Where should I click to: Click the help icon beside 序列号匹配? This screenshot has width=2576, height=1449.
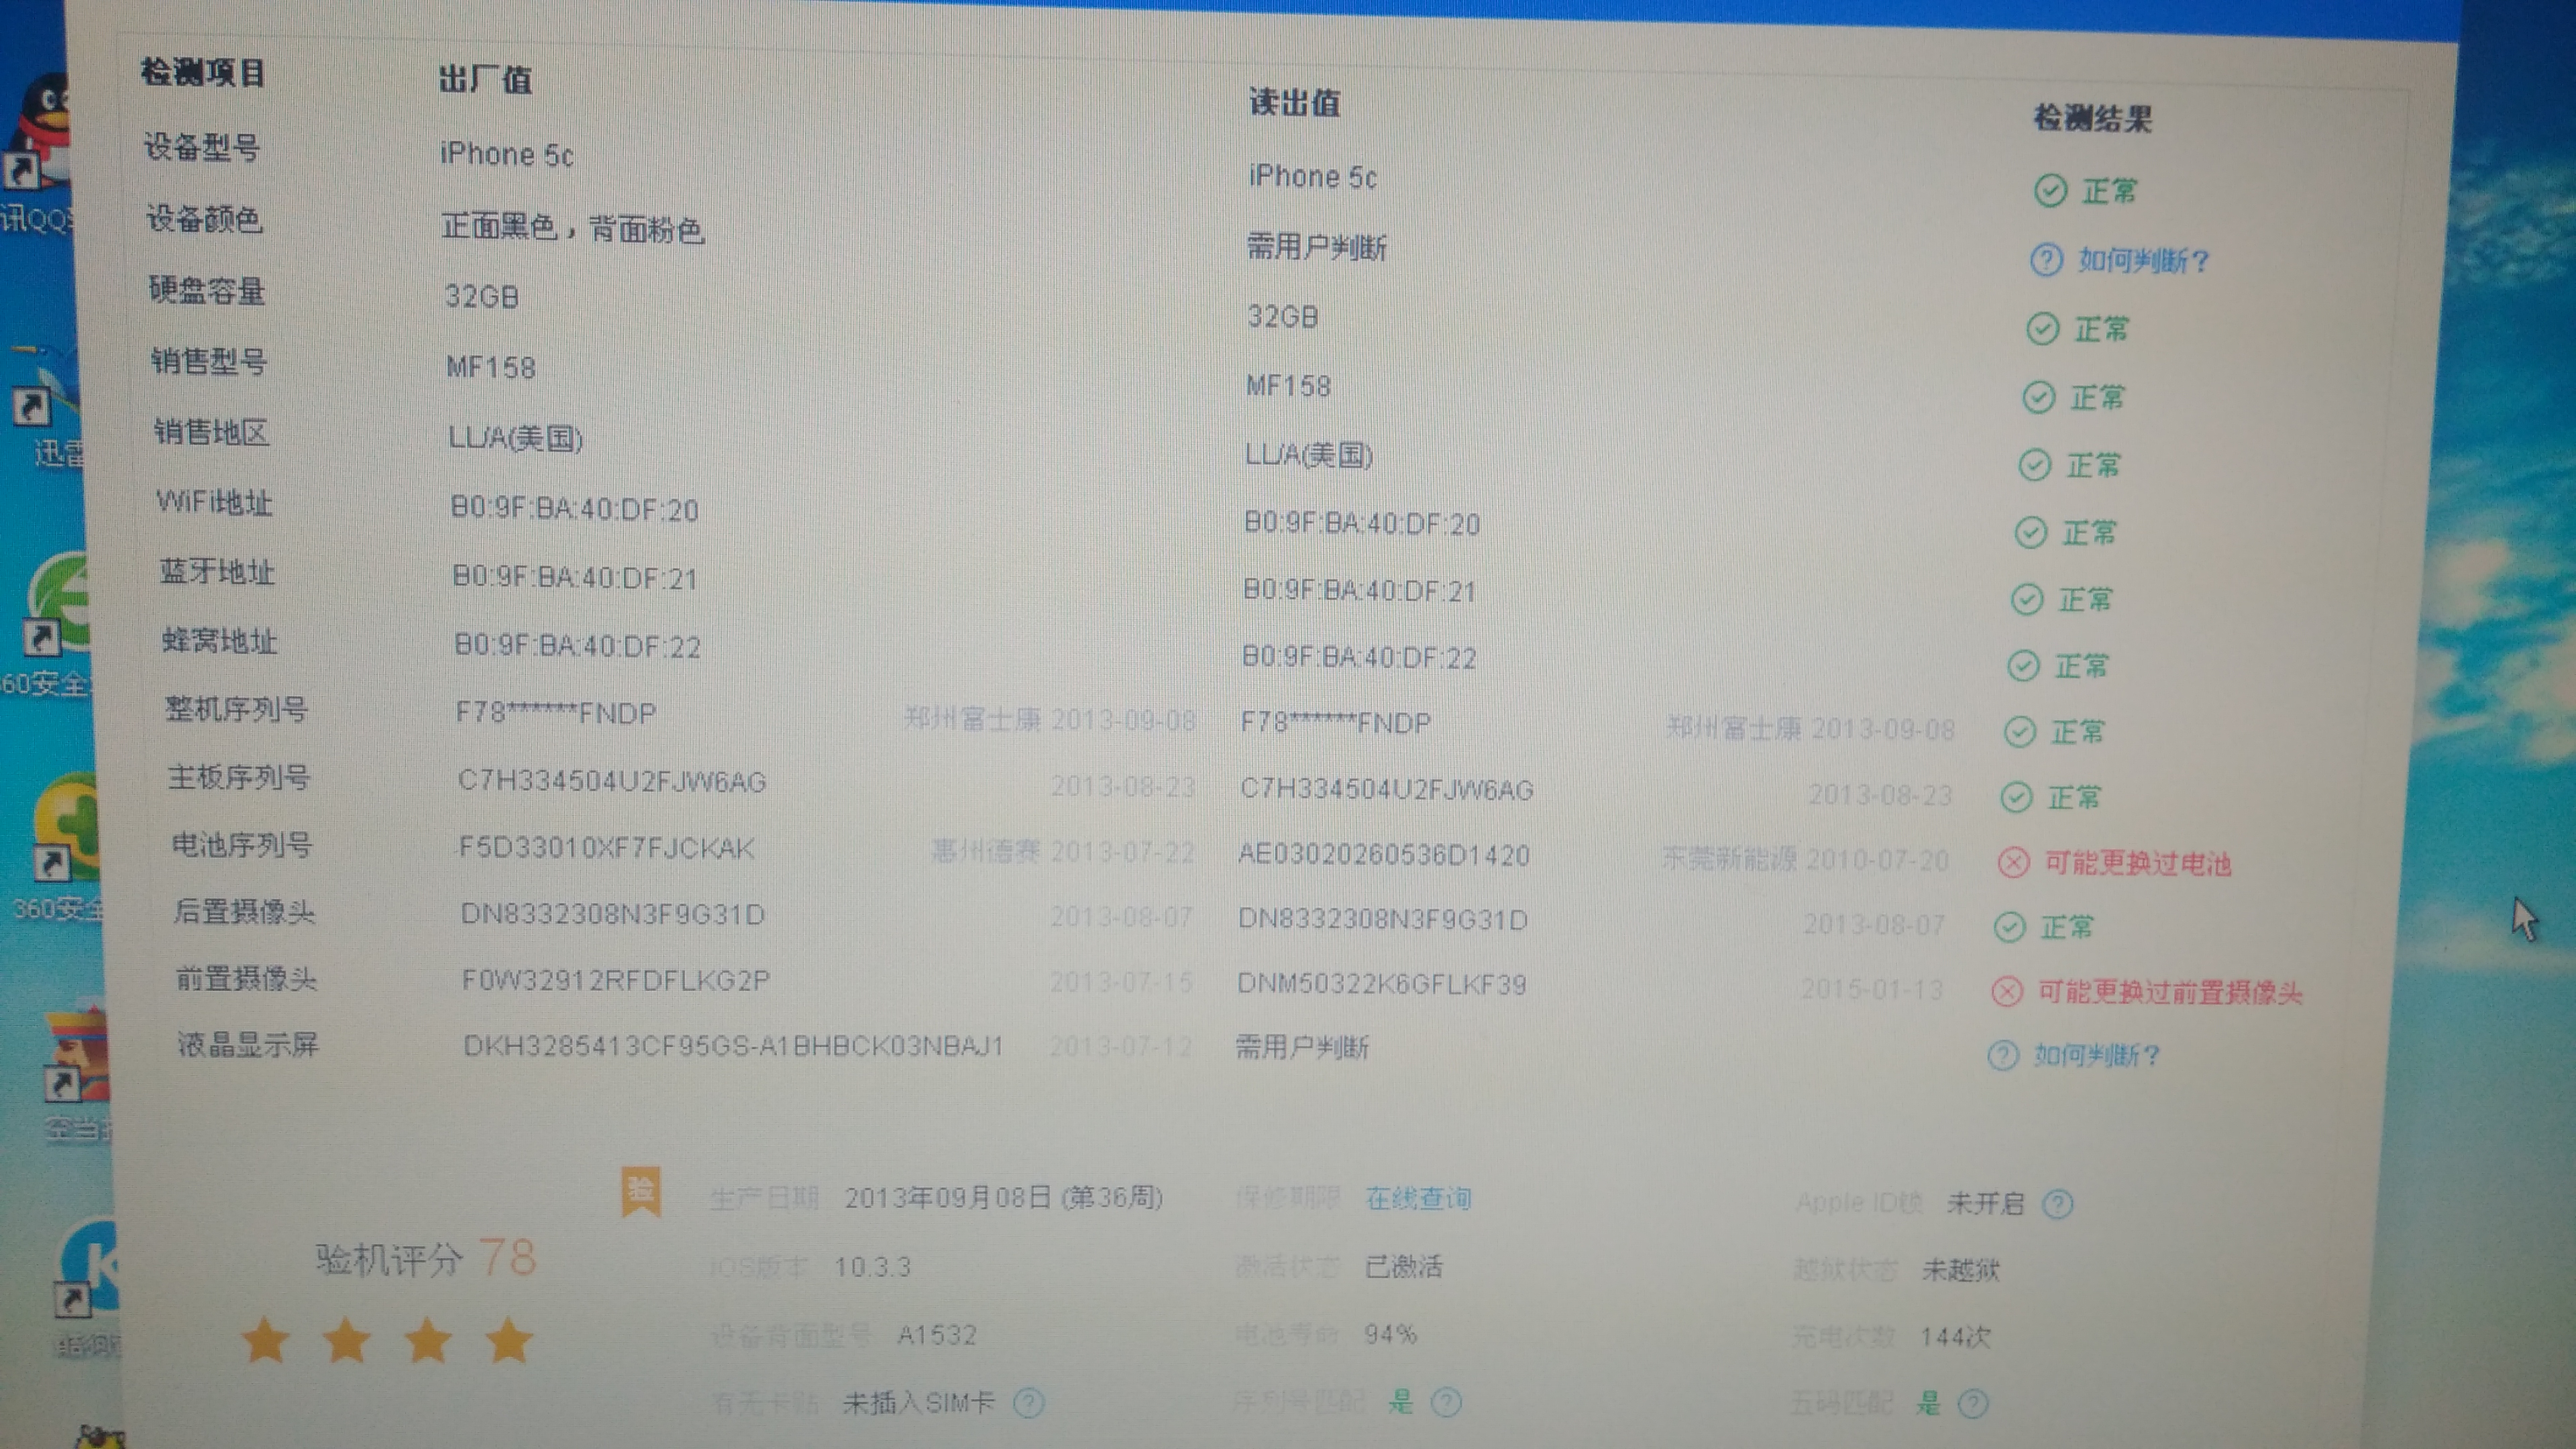pyautogui.click(x=1446, y=1402)
